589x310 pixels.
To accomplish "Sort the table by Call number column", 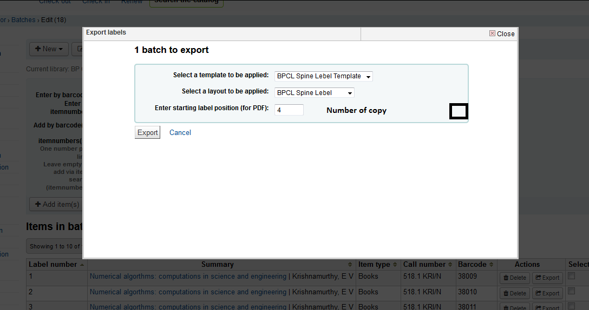I will 428,265.
